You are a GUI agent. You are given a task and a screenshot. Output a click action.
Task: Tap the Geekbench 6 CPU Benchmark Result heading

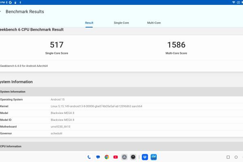coord(32,30)
